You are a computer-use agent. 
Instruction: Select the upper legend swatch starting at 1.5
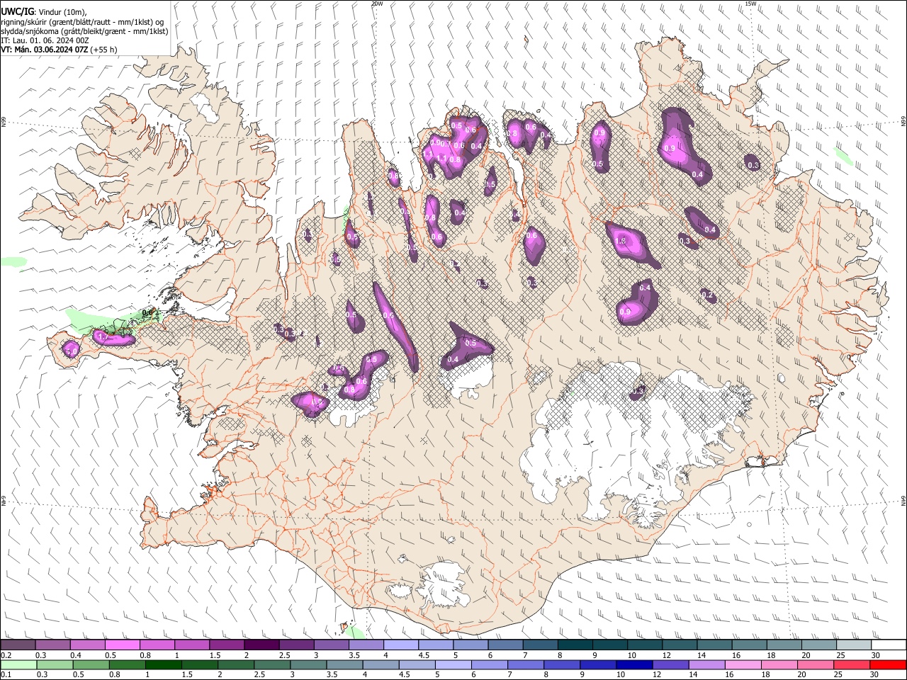tap(226, 645)
